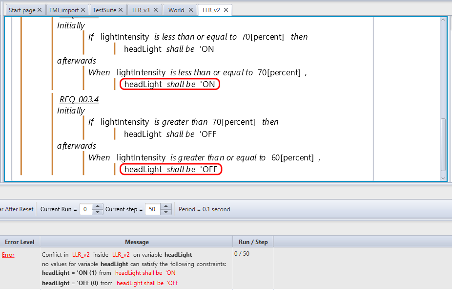Click the 'After Reset' toolbar label
452x290 pixels.
(x=17, y=209)
